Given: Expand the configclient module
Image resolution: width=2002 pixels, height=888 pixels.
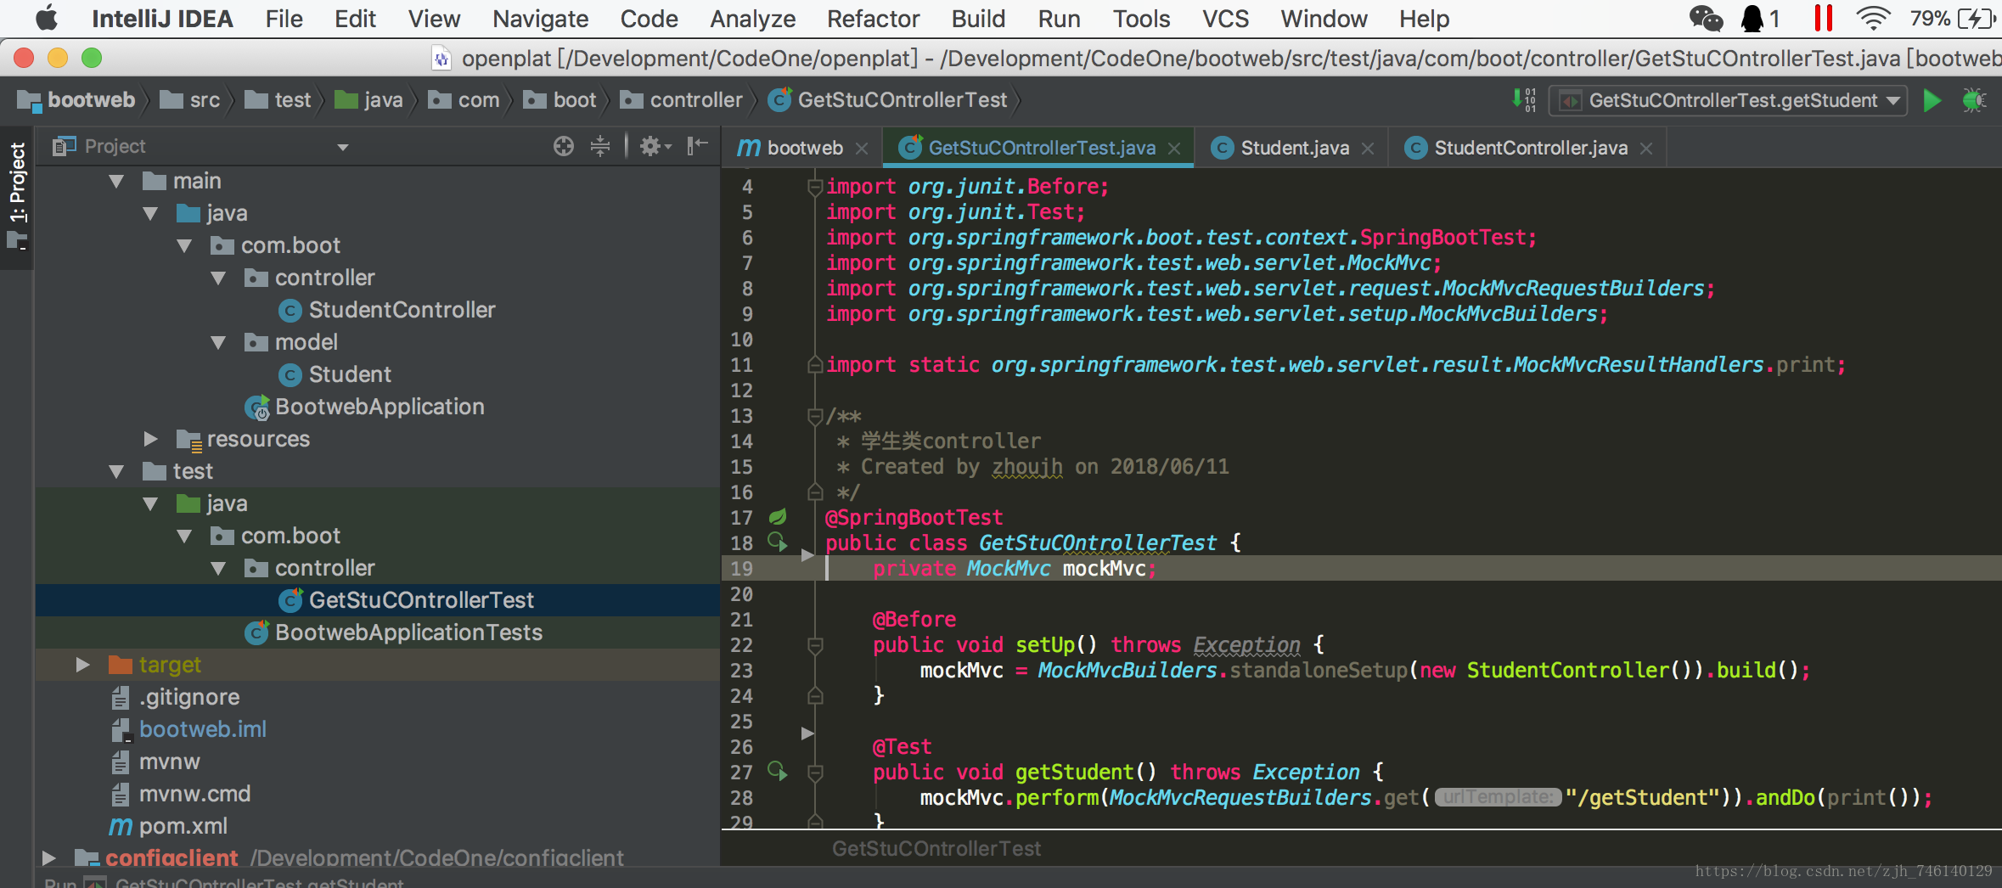Looking at the screenshot, I should coord(48,858).
